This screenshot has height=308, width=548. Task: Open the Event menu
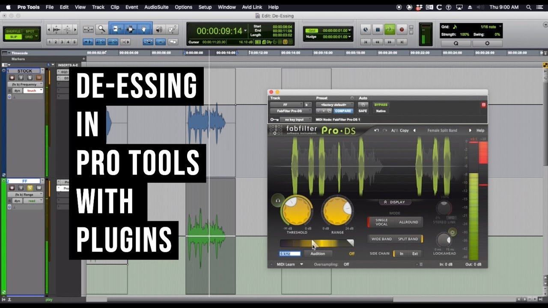pyautogui.click(x=131, y=7)
